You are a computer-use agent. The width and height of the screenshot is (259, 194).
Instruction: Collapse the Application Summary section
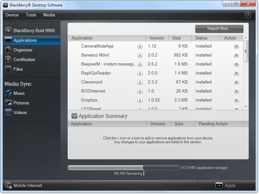point(74,116)
